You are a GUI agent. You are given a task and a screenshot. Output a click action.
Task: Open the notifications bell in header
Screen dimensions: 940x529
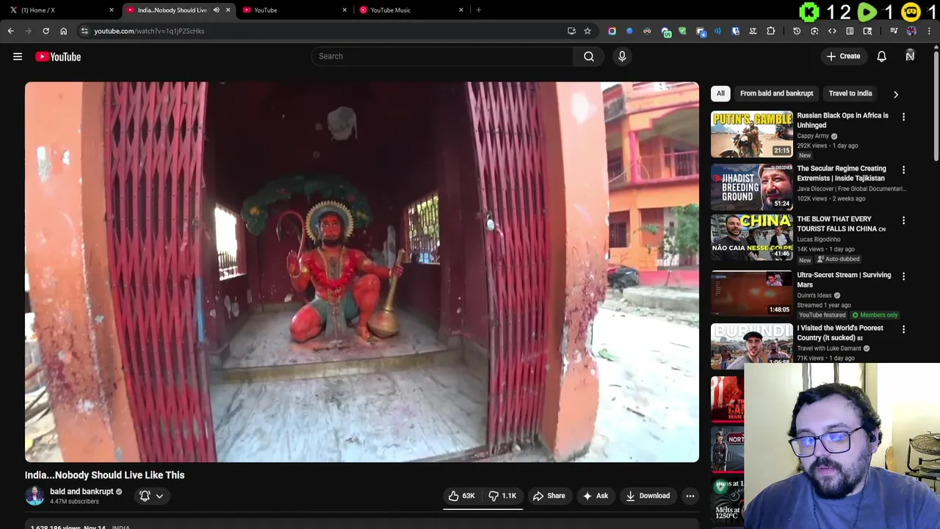point(882,57)
